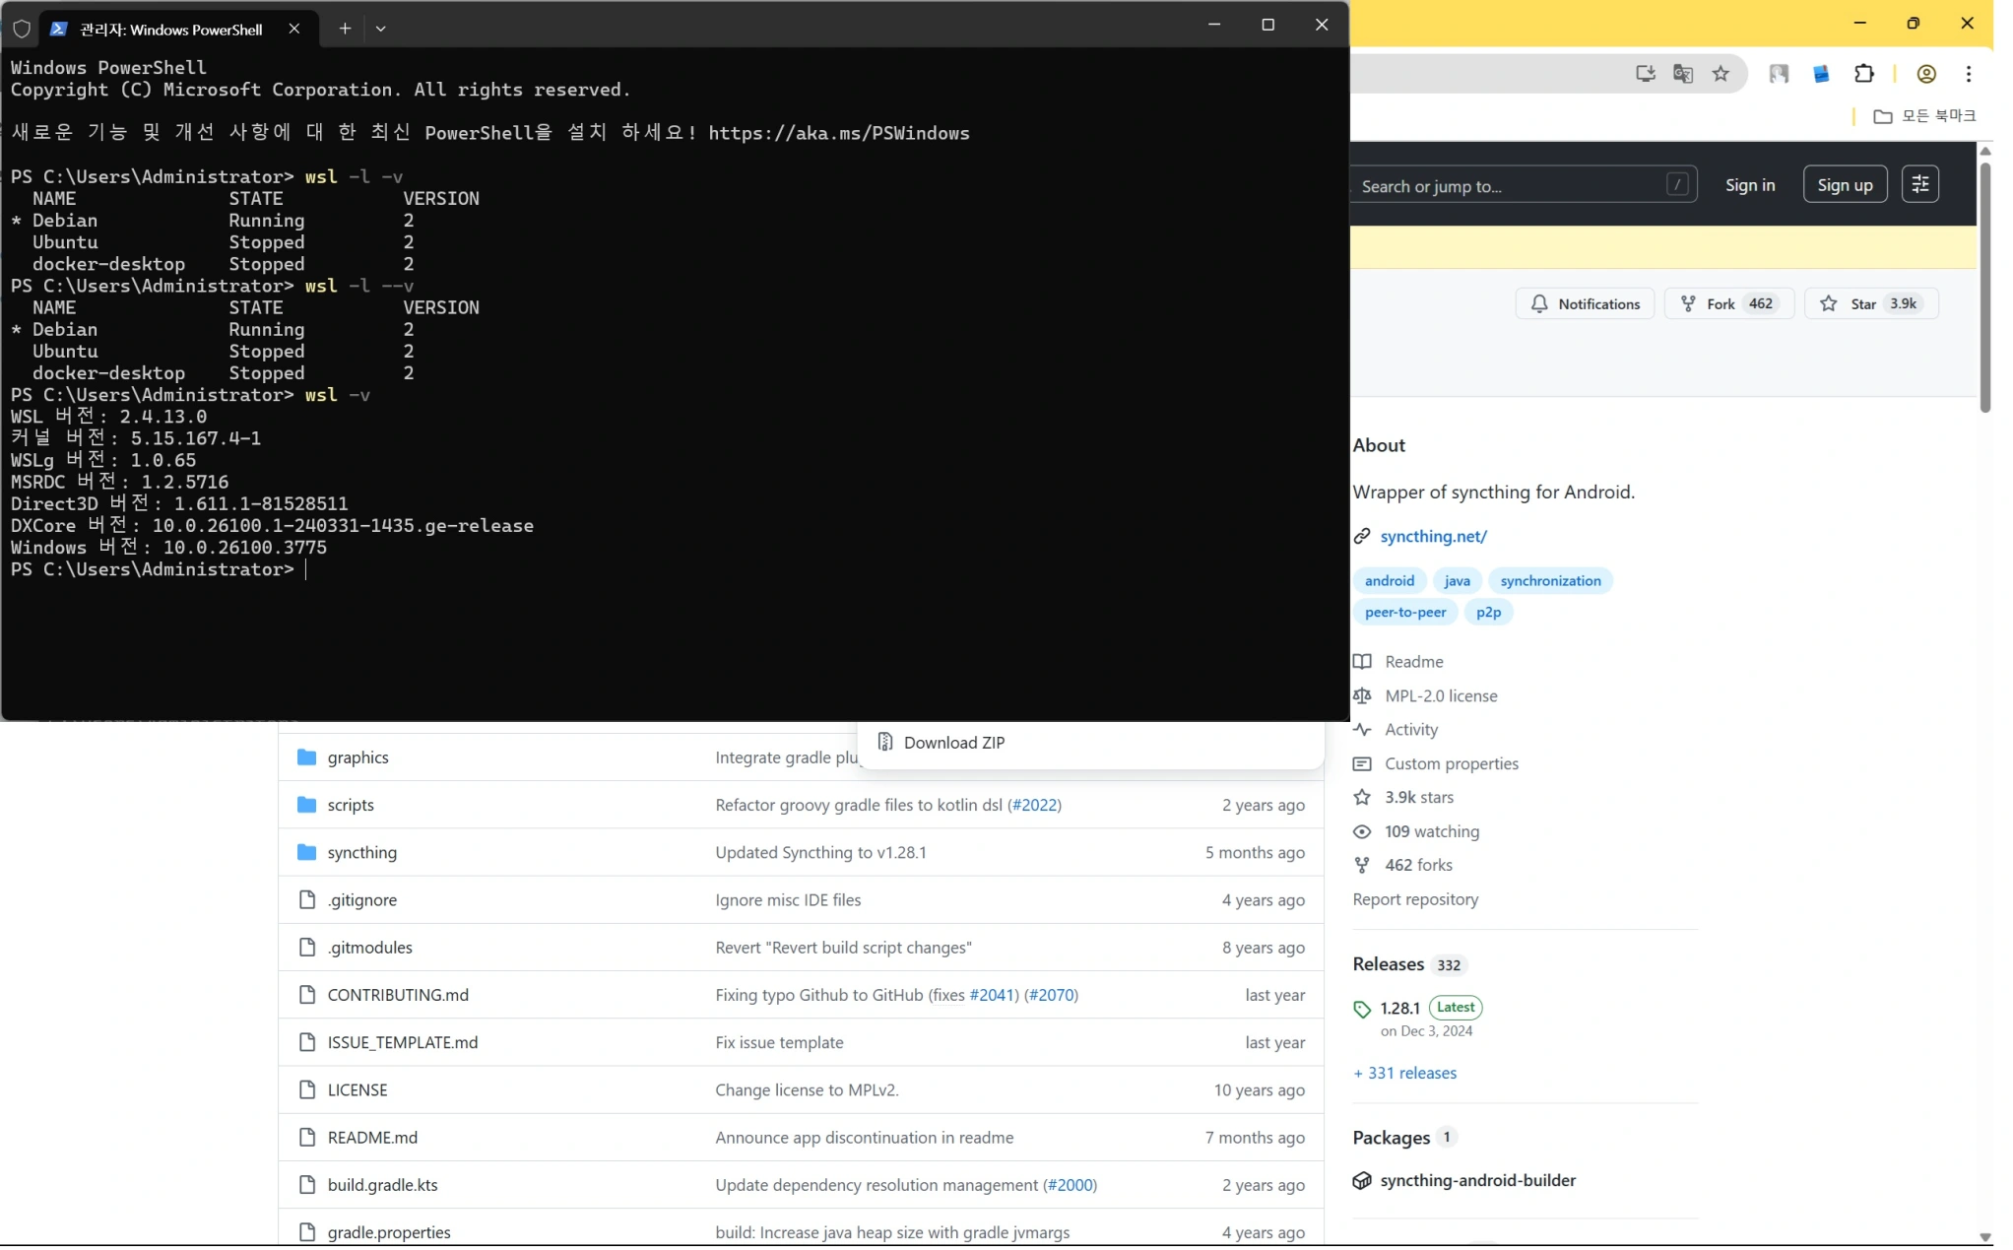Select Download ZIP from the menu
Screen dimensions: 2013x1250
pos(953,742)
